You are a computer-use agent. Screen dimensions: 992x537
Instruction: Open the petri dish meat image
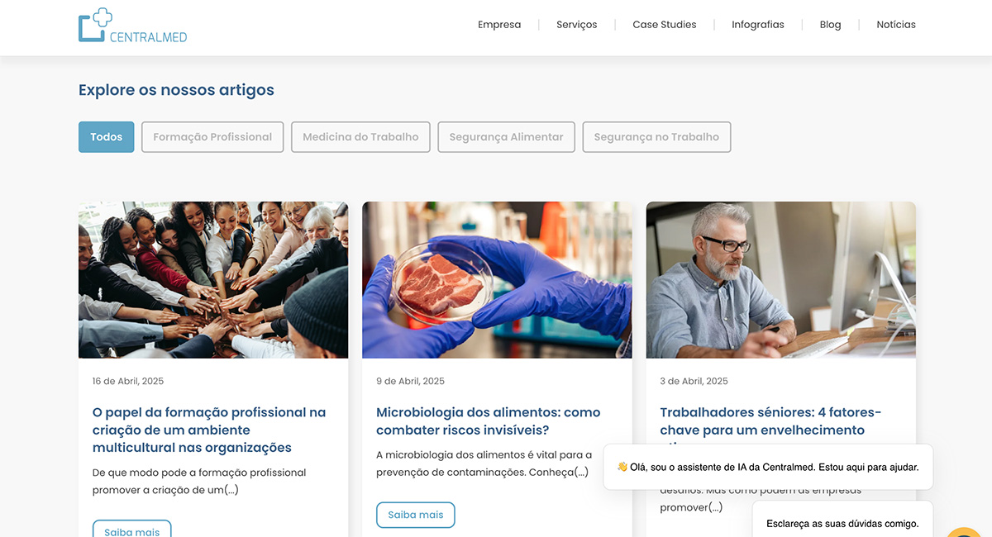[x=497, y=280]
